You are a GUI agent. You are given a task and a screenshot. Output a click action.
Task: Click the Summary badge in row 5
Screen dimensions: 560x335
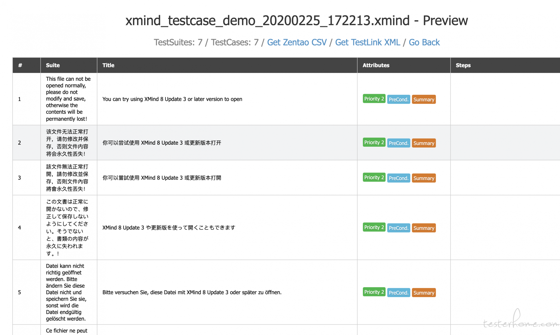click(424, 293)
